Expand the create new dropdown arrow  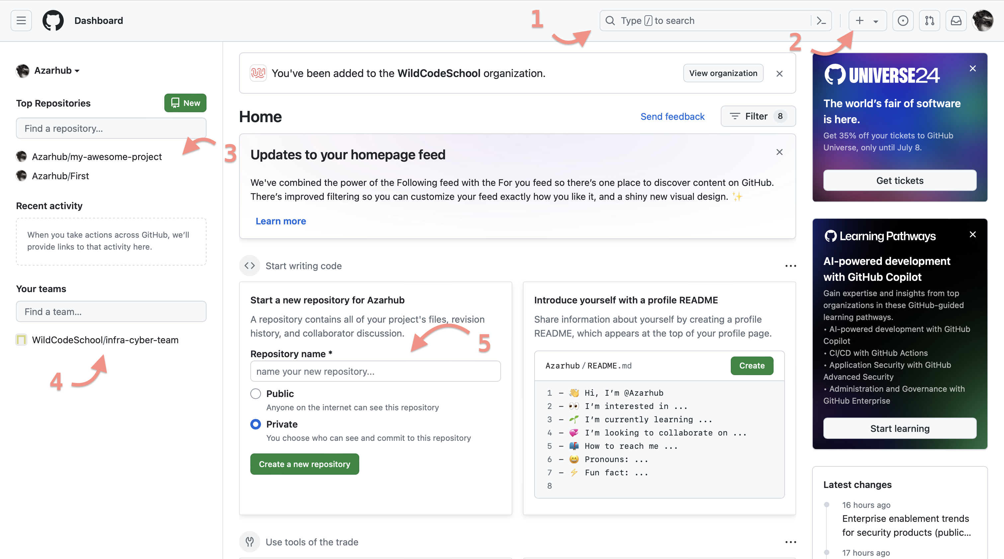[x=876, y=22]
